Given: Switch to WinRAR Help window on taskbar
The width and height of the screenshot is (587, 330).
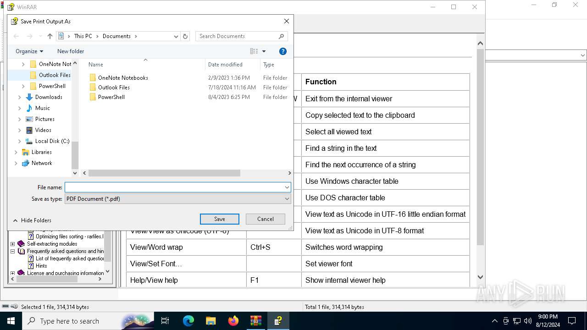Looking at the screenshot, I should point(278,321).
